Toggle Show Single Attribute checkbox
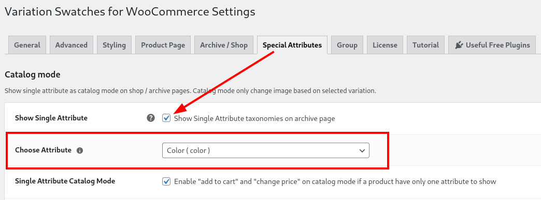The image size is (541, 200). [166, 118]
